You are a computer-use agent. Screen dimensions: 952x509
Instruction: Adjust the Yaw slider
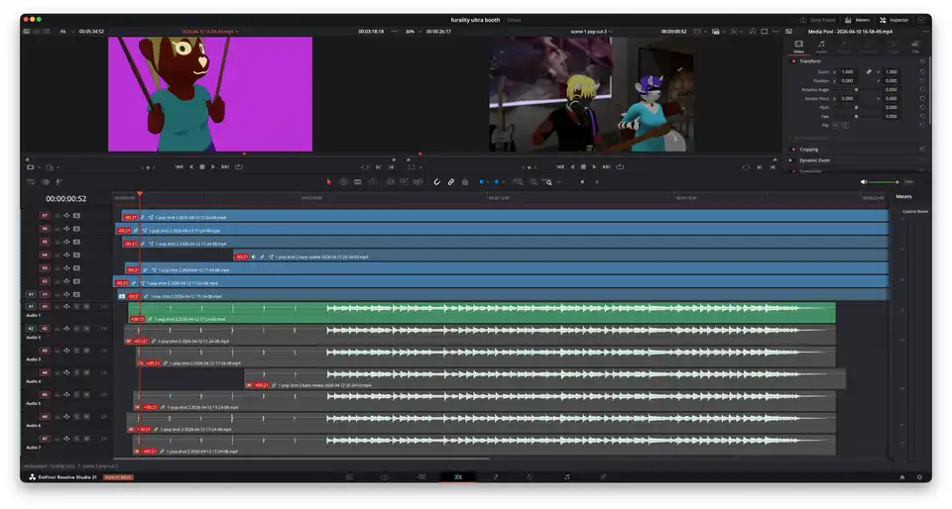(857, 116)
